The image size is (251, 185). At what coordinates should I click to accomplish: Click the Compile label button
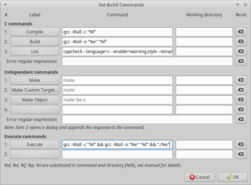pyautogui.click(x=35, y=32)
